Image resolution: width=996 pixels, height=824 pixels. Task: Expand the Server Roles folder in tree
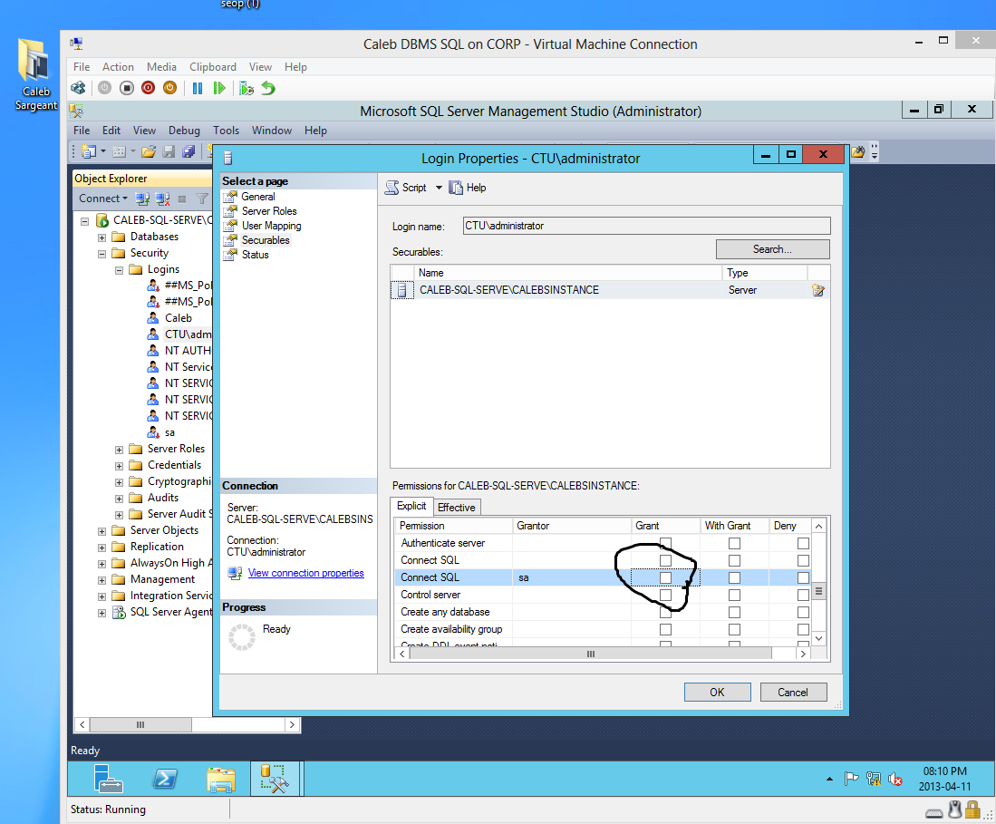(119, 450)
